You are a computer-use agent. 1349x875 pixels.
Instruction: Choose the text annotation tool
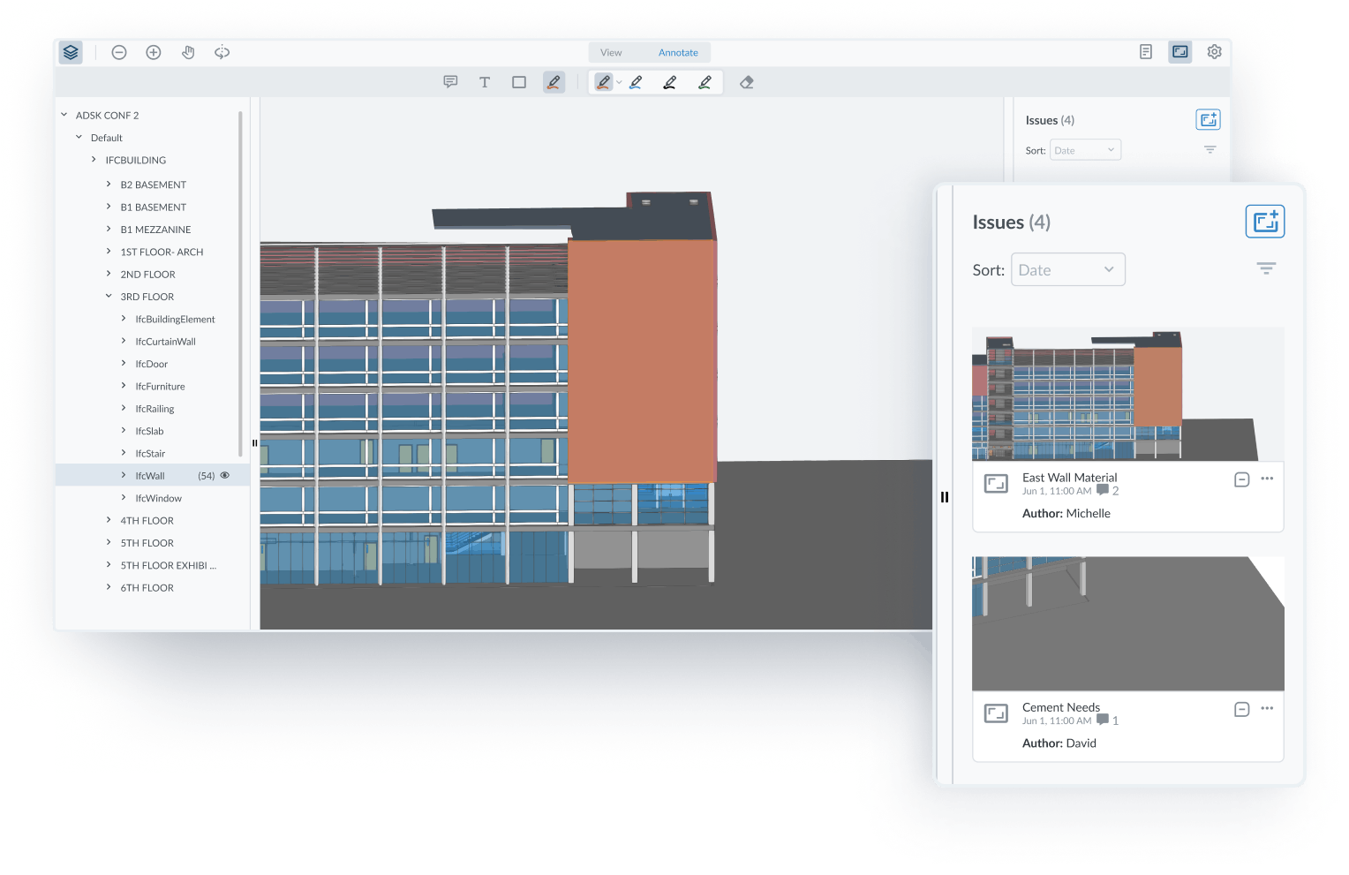coord(485,81)
